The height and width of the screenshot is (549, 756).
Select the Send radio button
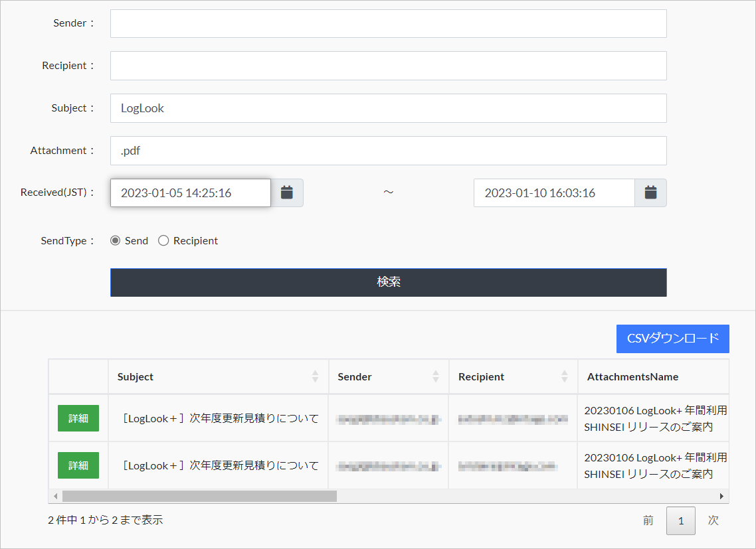point(116,240)
